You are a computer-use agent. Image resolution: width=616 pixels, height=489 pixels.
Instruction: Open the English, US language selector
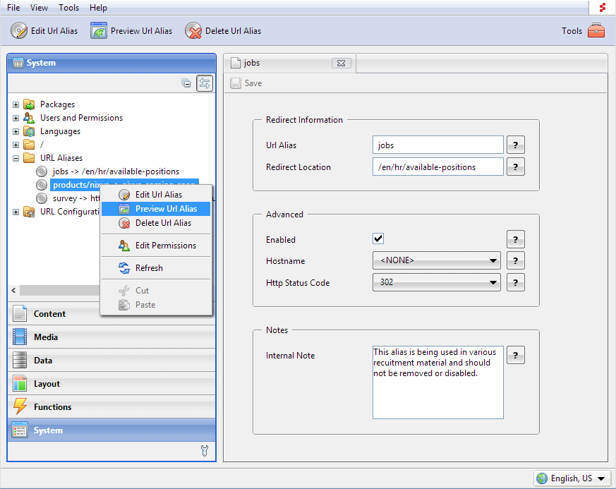(x=572, y=478)
